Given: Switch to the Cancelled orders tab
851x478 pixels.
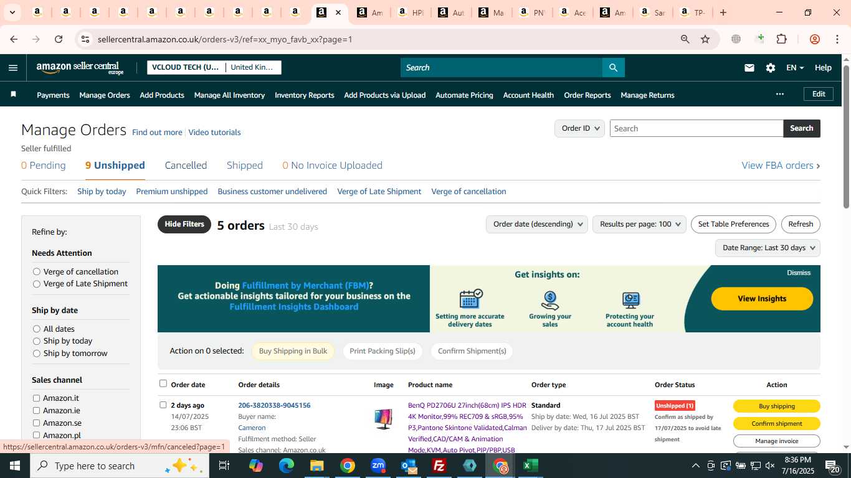Looking at the screenshot, I should 186,165.
